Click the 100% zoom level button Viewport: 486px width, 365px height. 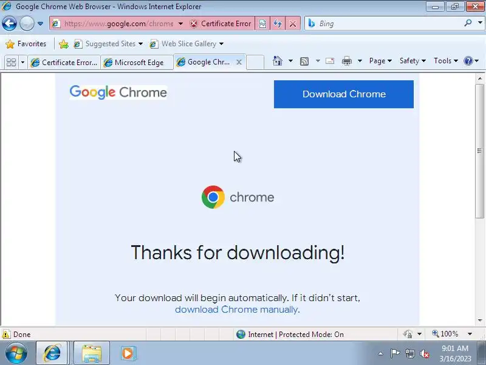tap(445, 334)
